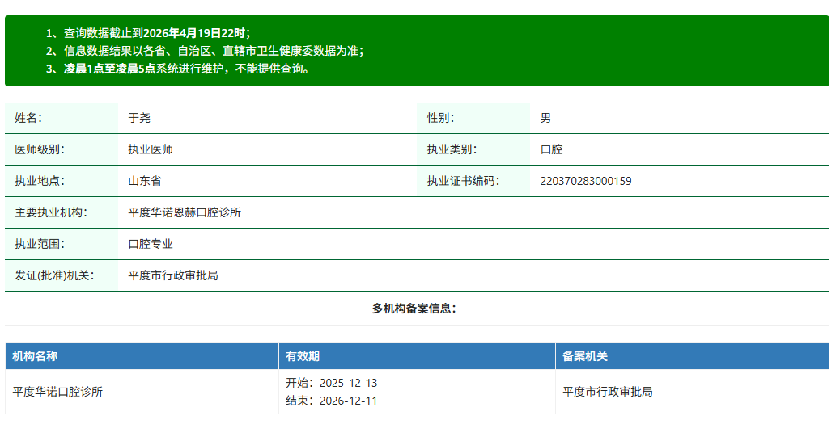The height and width of the screenshot is (445, 840).
Task: Click the 平度华诺口腔诊所 table cell
Action: tap(57, 392)
